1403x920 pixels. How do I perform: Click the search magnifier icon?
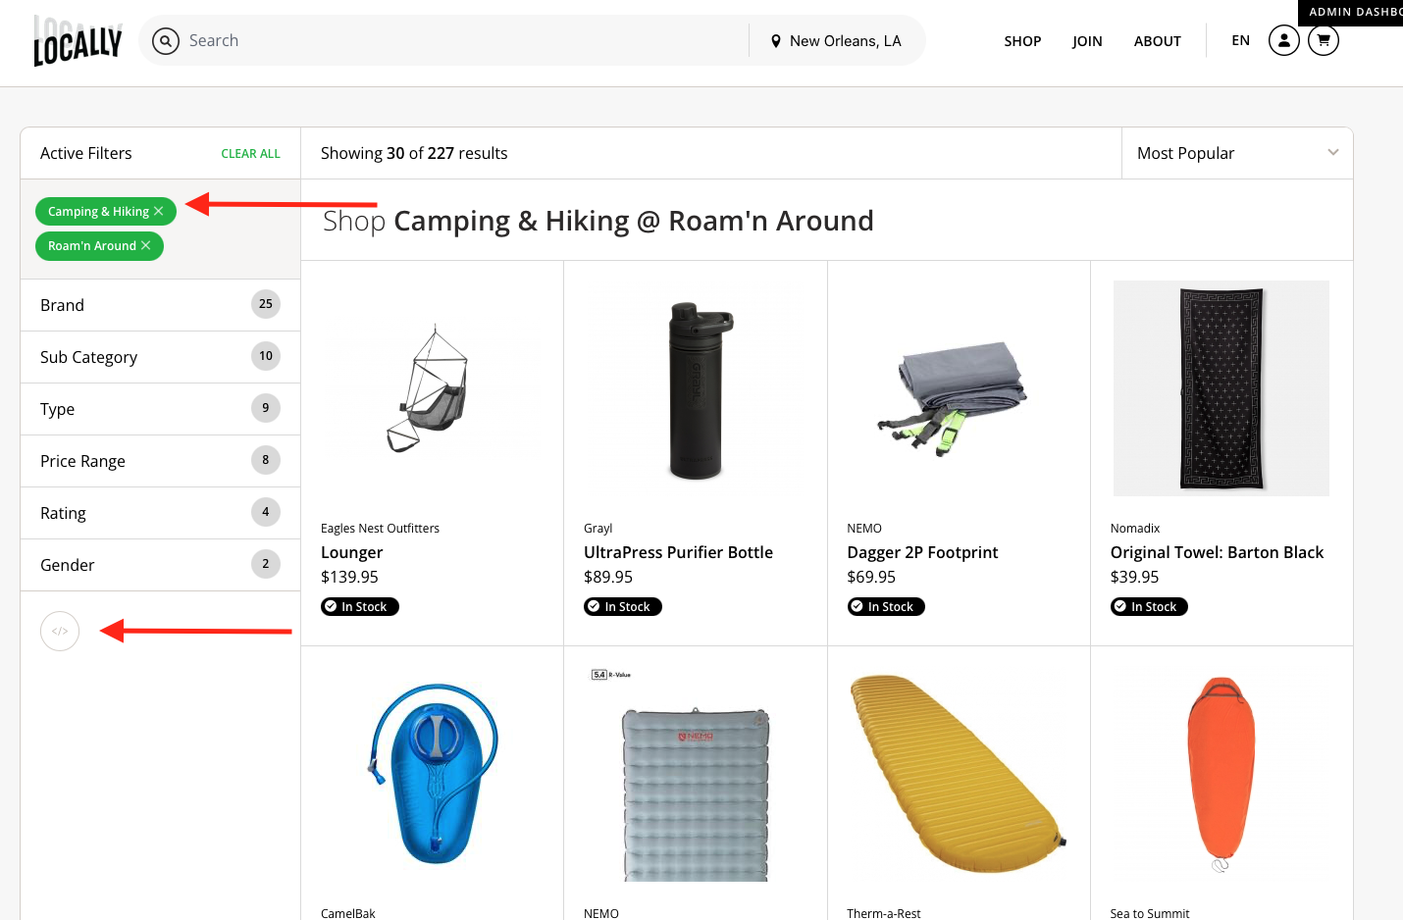pos(166,40)
